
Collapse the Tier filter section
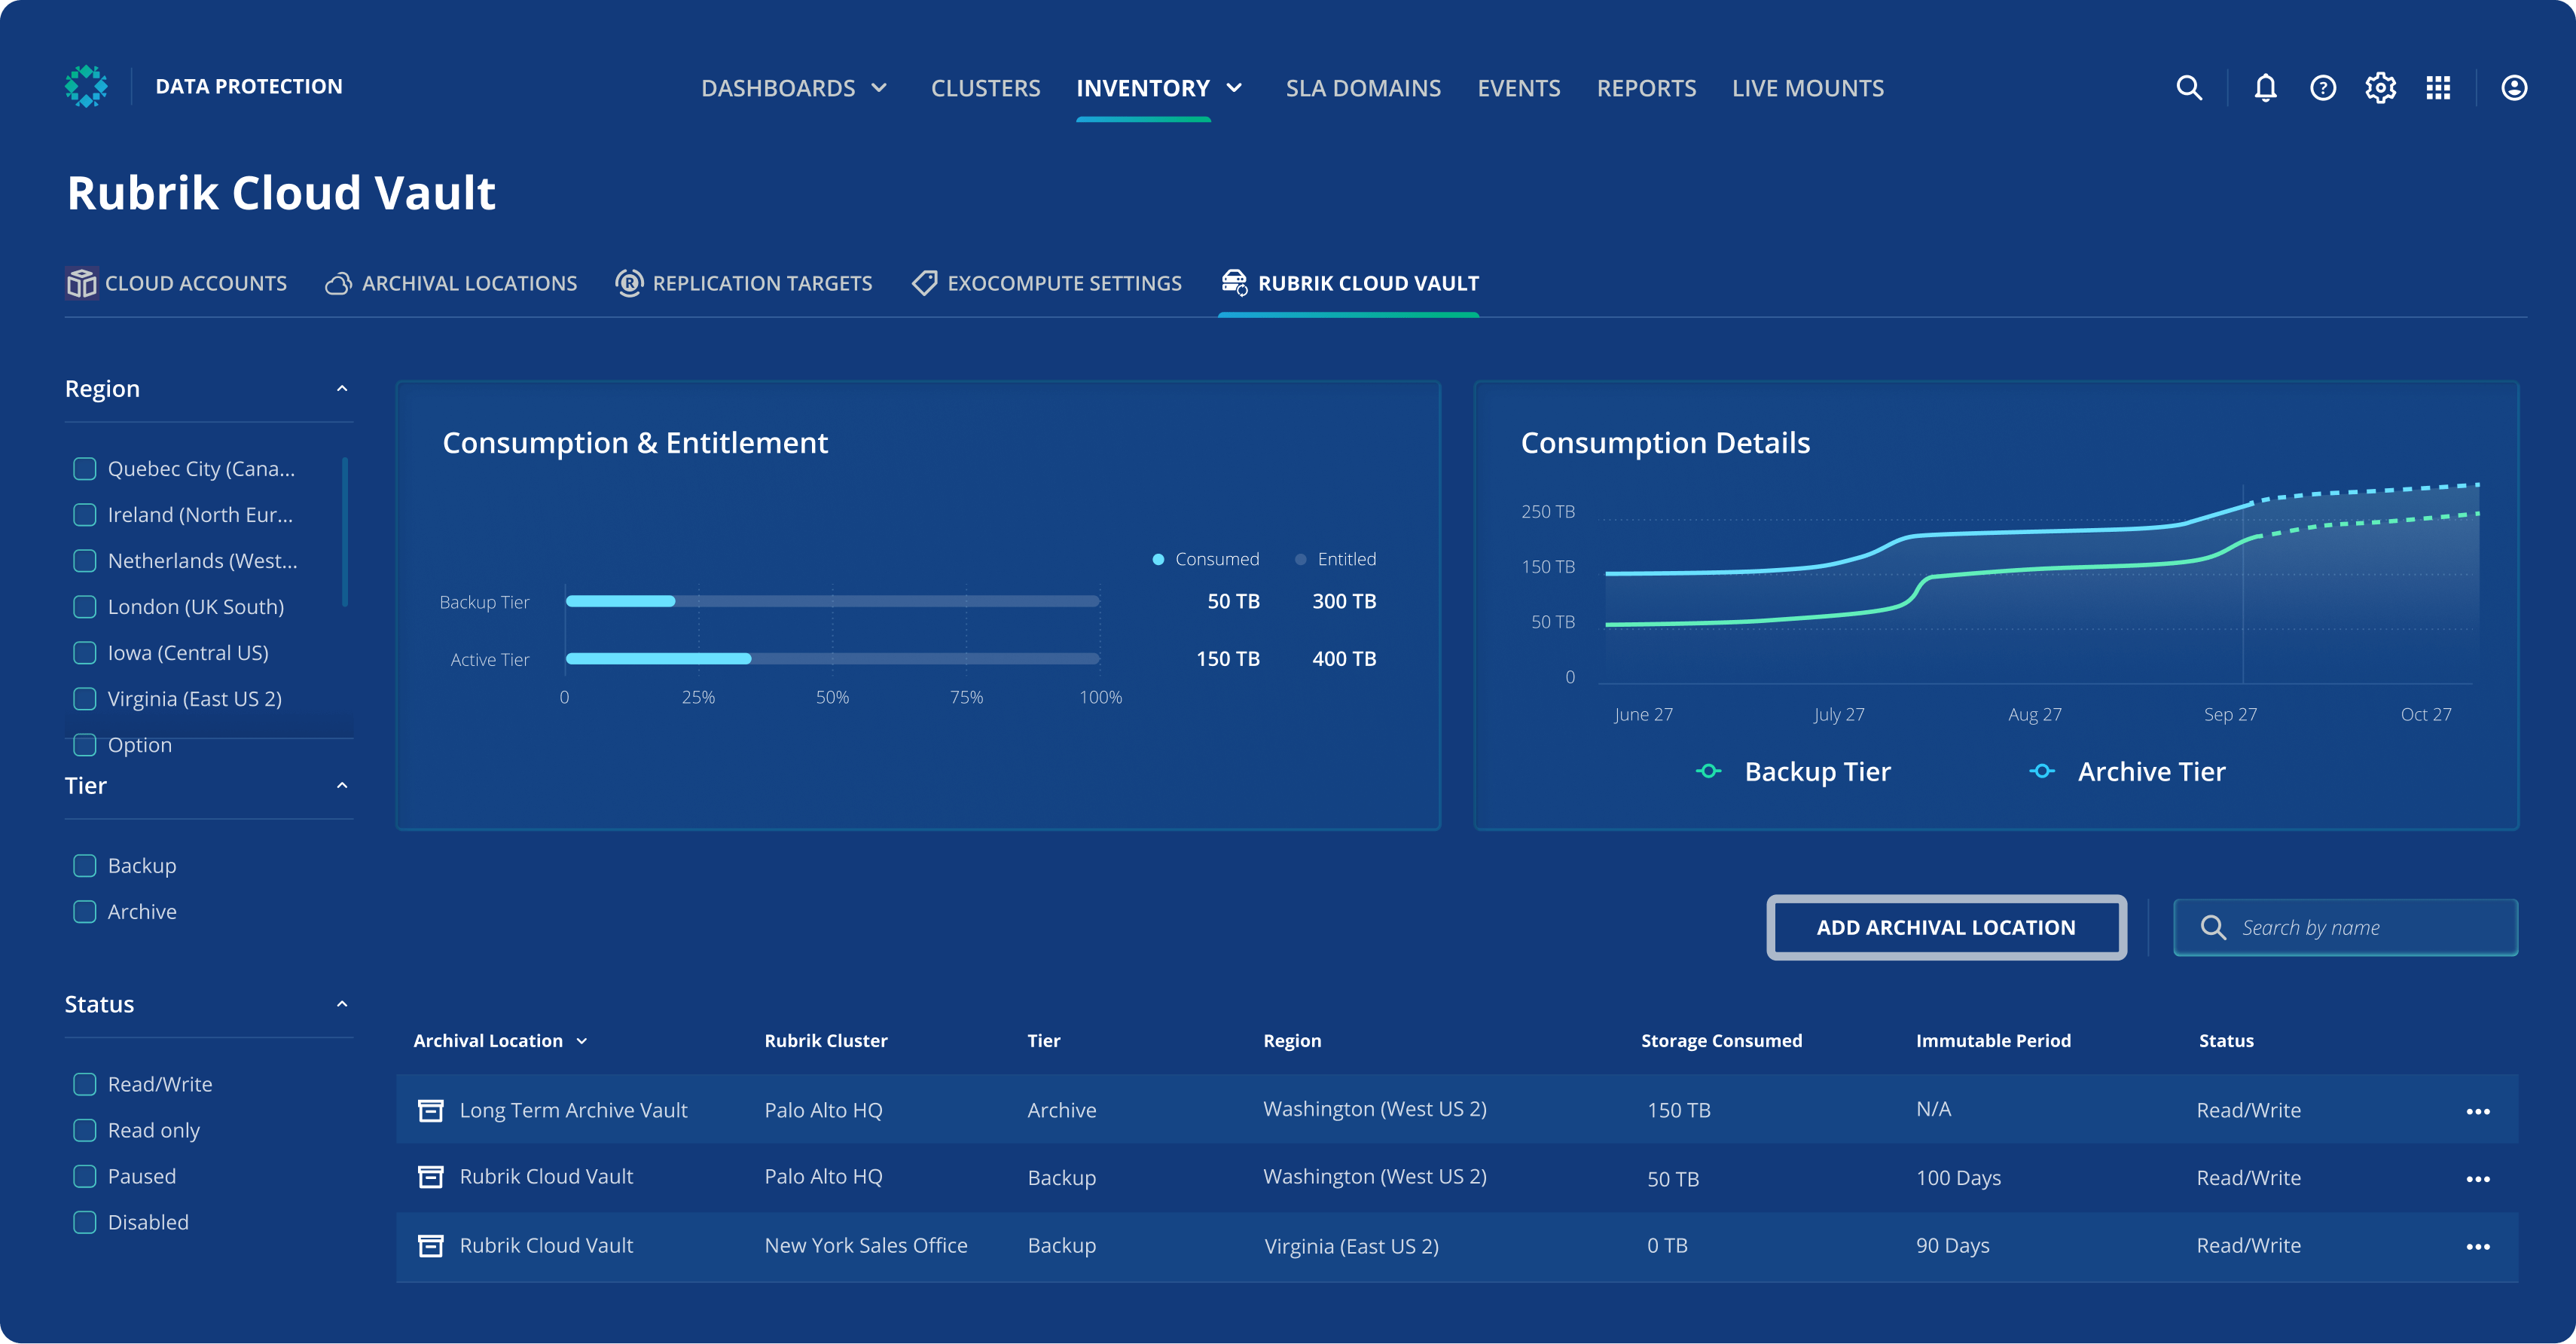point(342,786)
